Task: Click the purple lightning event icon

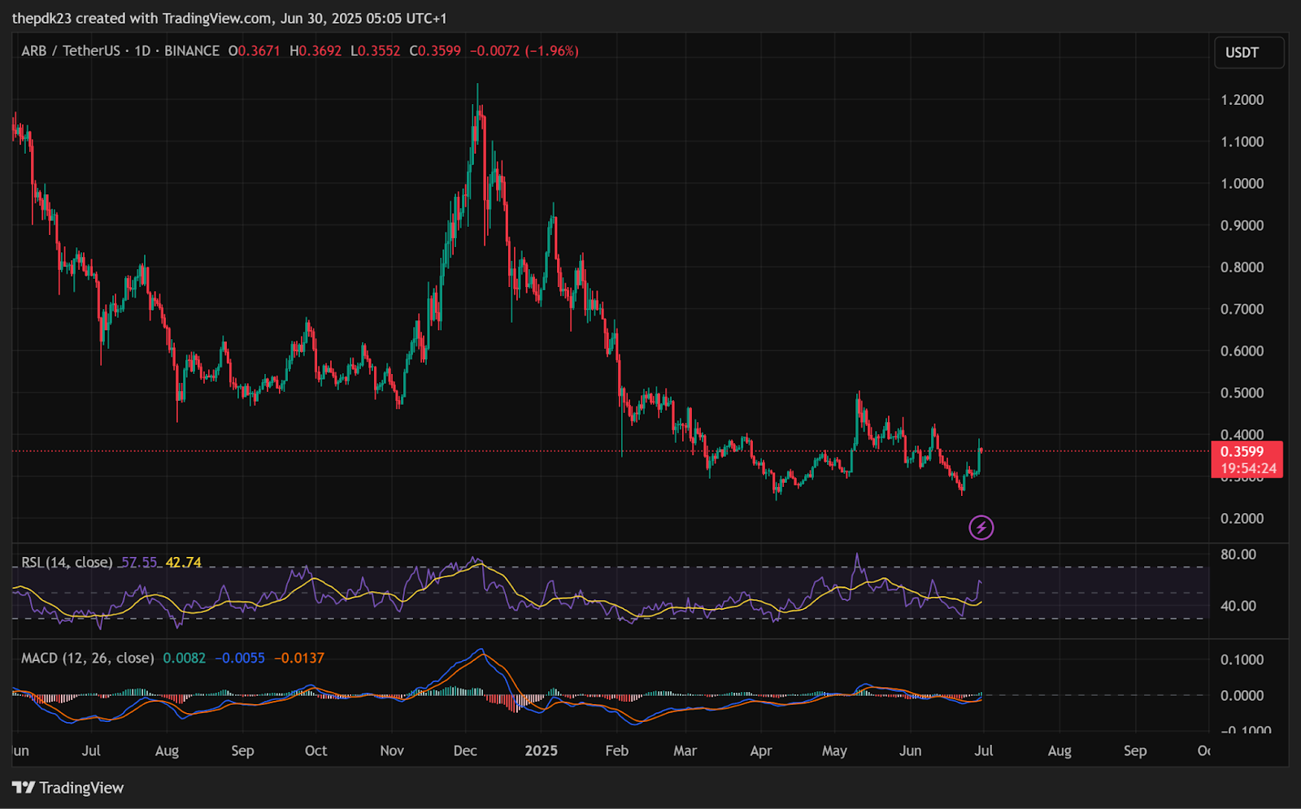Action: coord(981,528)
